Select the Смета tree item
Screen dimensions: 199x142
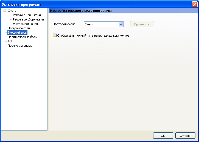pos(12,11)
